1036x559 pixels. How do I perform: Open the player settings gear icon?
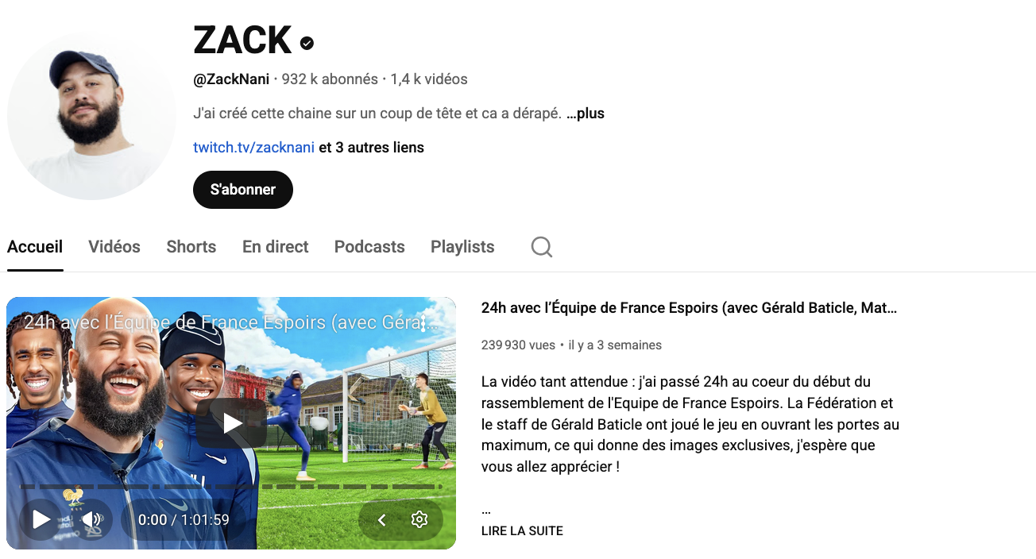point(419,520)
